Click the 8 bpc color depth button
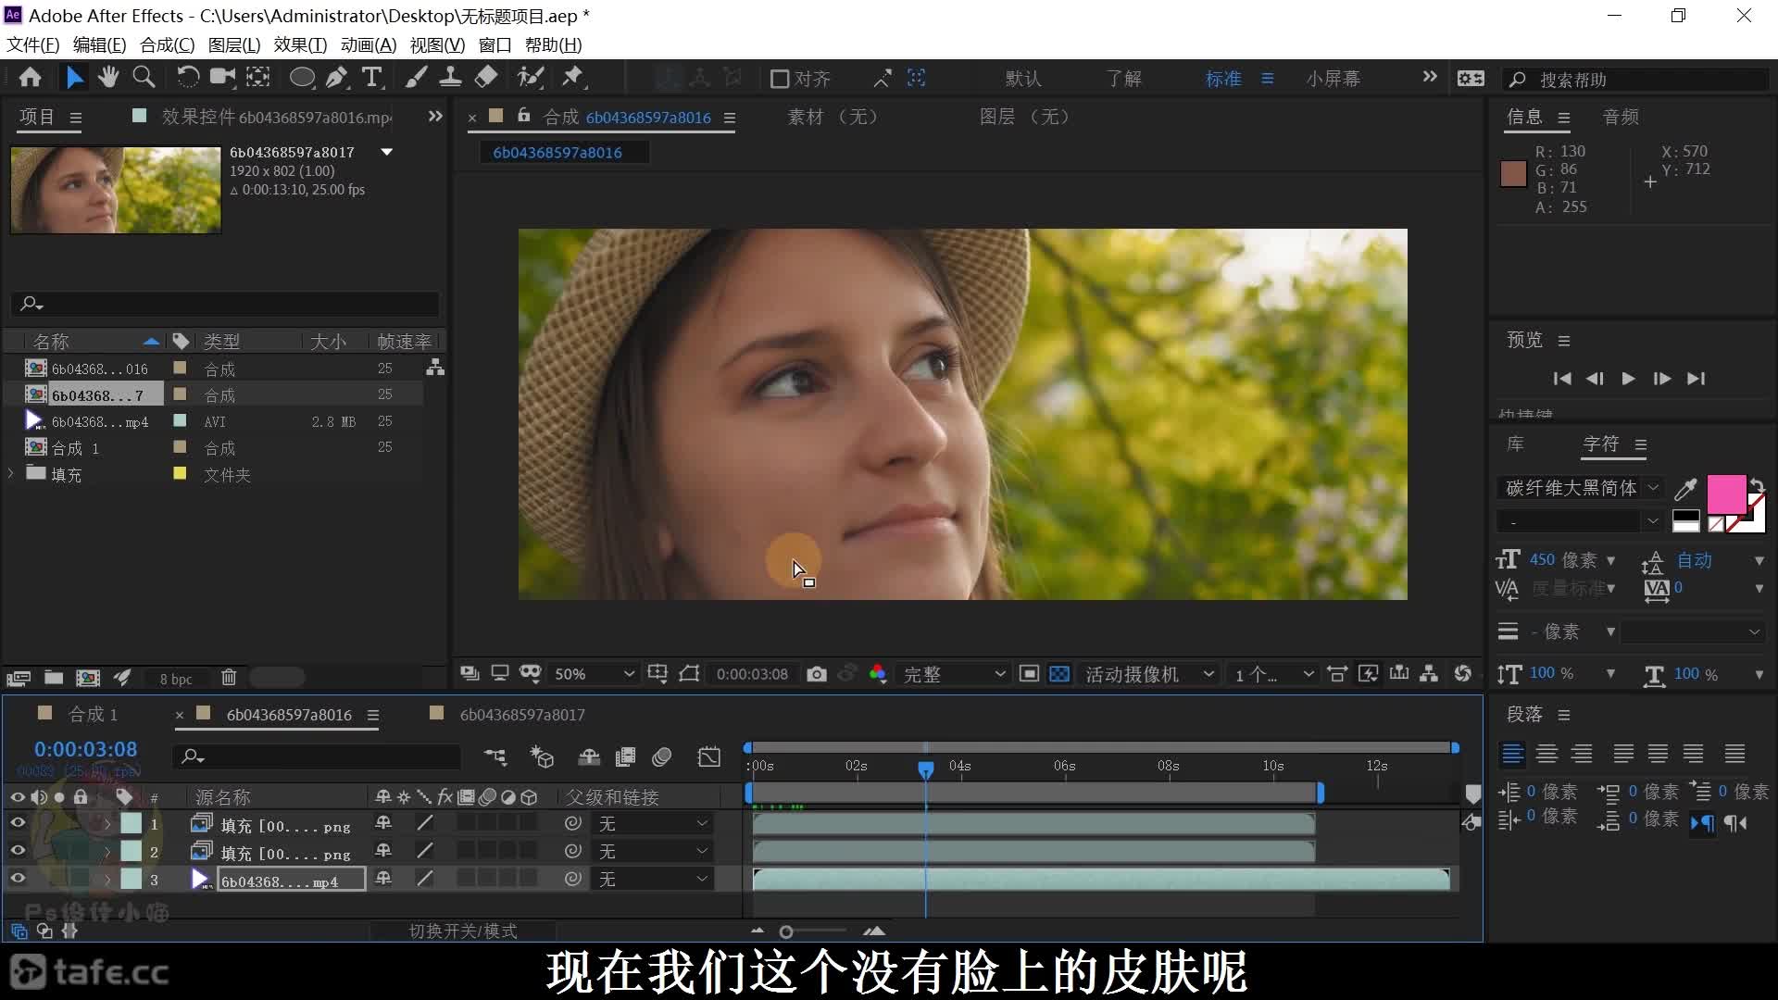This screenshot has width=1778, height=1000. pos(176,679)
